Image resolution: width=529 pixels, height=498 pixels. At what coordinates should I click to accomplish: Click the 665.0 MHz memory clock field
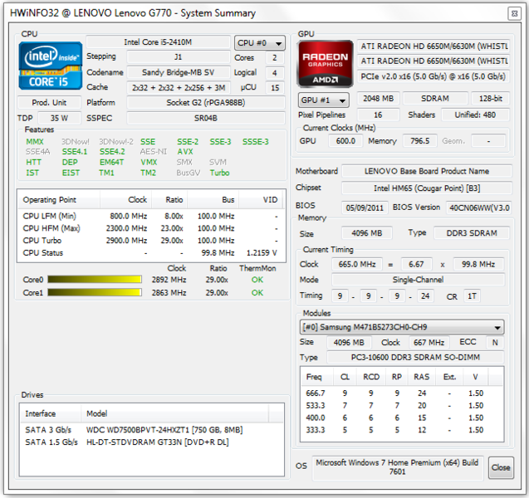coord(357,264)
